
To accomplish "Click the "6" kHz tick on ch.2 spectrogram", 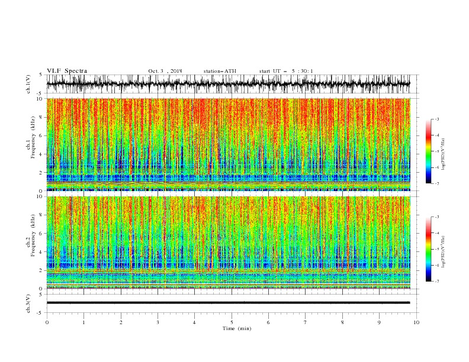I will point(41,233).
